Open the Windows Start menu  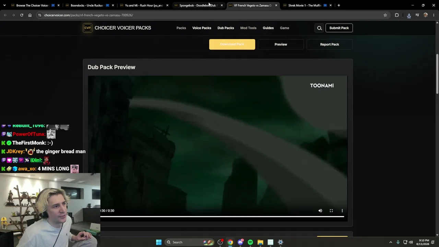(159, 242)
